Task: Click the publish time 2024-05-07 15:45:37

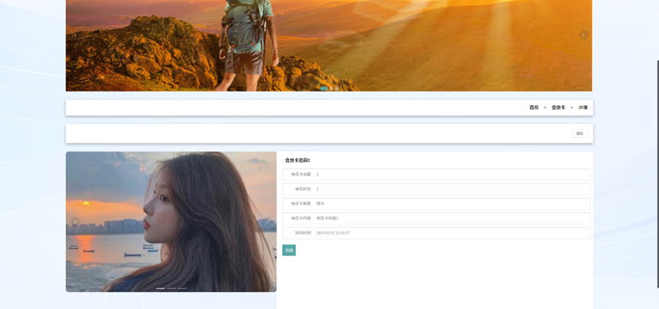Action: pyautogui.click(x=333, y=233)
